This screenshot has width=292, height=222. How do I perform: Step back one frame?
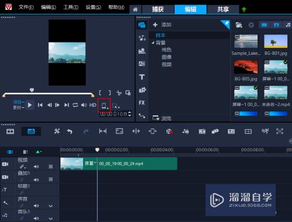(x=50, y=105)
